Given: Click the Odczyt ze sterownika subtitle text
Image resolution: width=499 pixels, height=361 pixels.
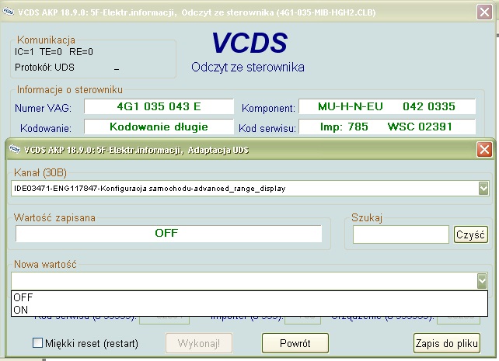Looking at the screenshot, I should click(x=248, y=68).
